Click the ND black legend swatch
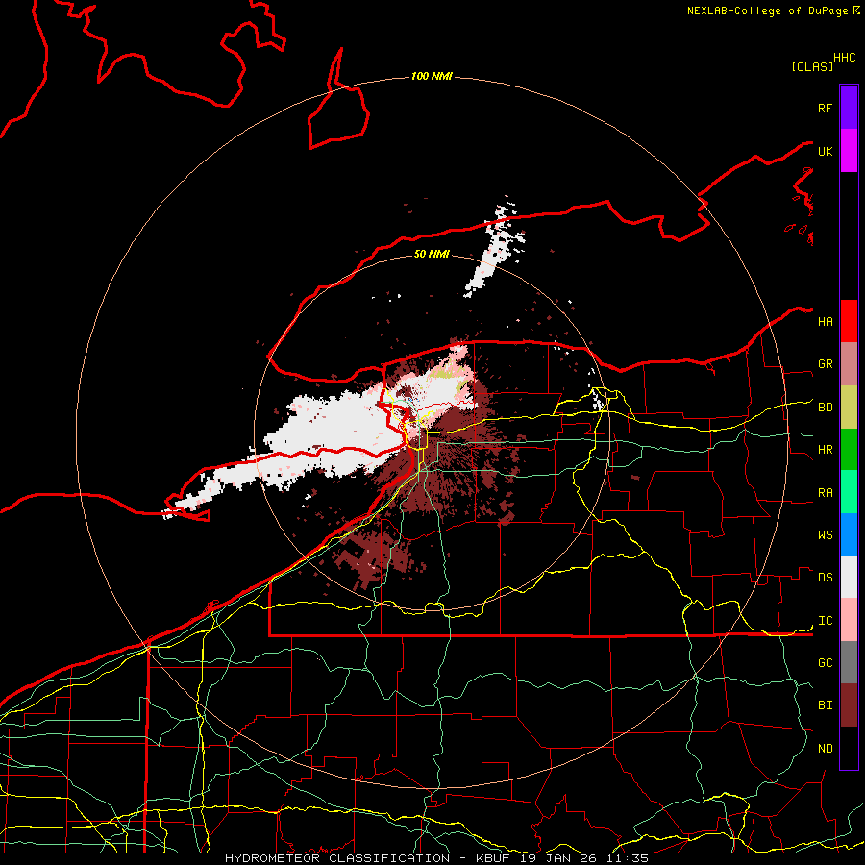Image resolution: width=865 pixels, height=865 pixels. coord(849,748)
